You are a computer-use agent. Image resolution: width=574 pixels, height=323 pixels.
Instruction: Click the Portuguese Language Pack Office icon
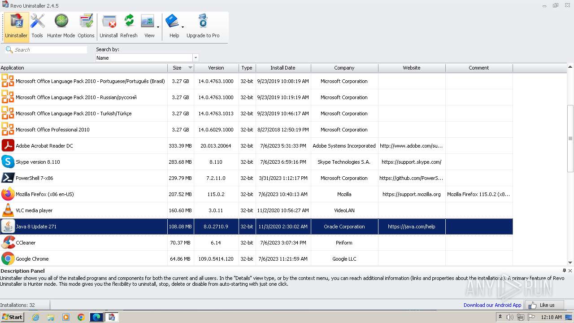click(x=8, y=81)
